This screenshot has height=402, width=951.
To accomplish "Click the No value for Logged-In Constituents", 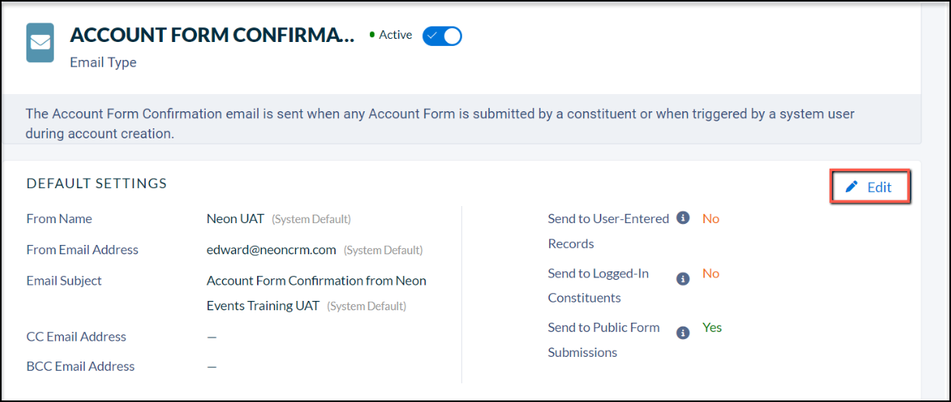I will 711,273.
